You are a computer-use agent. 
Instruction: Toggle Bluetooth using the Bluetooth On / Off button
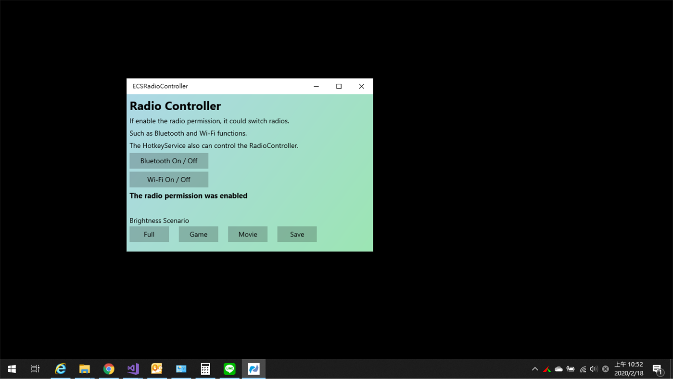pyautogui.click(x=169, y=160)
